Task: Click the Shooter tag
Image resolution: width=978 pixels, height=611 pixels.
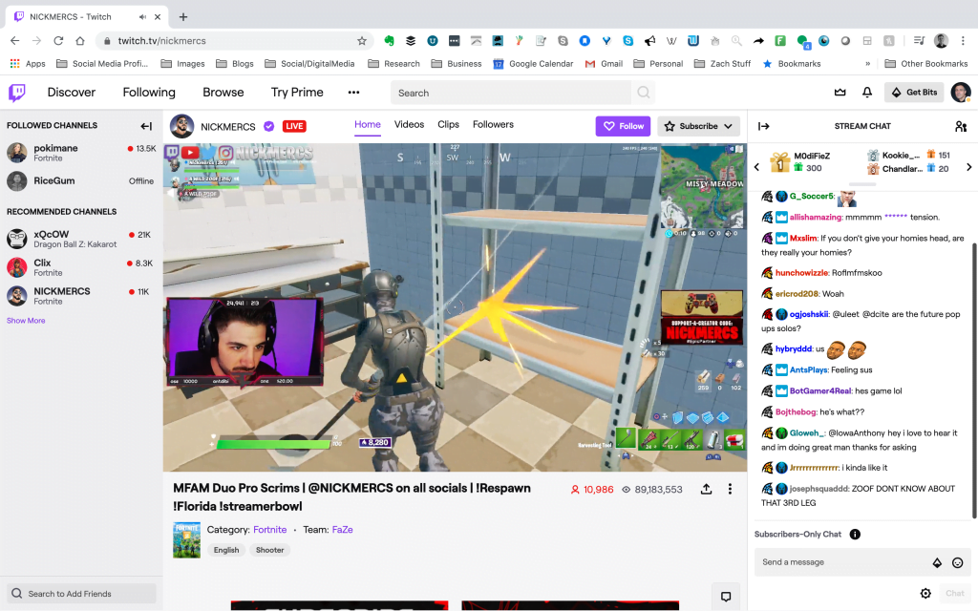Action: pos(270,550)
